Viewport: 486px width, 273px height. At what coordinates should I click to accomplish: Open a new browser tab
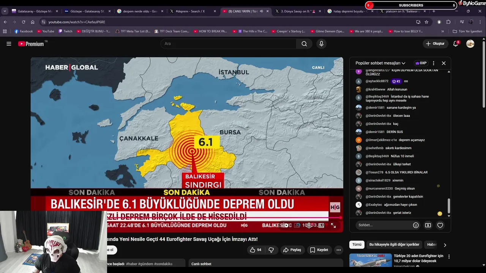pyautogui.click(x=434, y=11)
